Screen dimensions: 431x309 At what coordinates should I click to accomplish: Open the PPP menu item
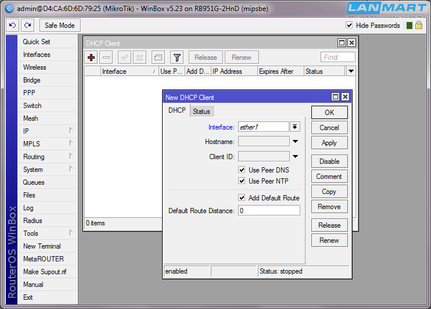click(47, 93)
